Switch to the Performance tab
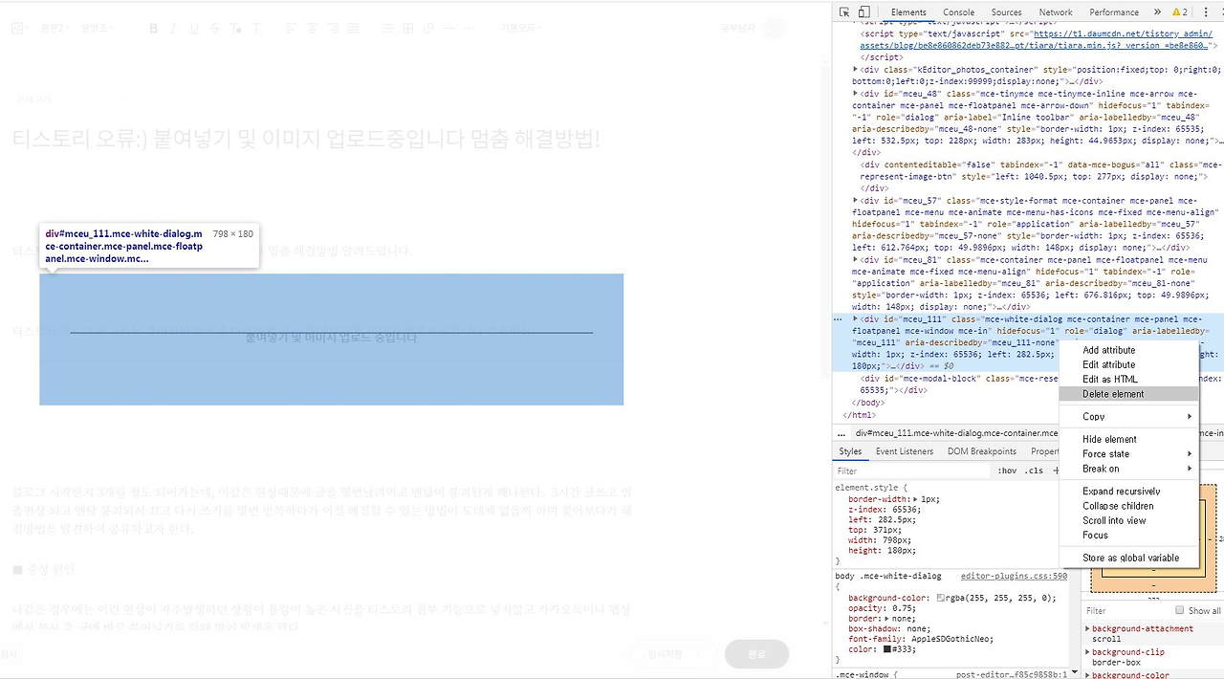 point(1114,12)
